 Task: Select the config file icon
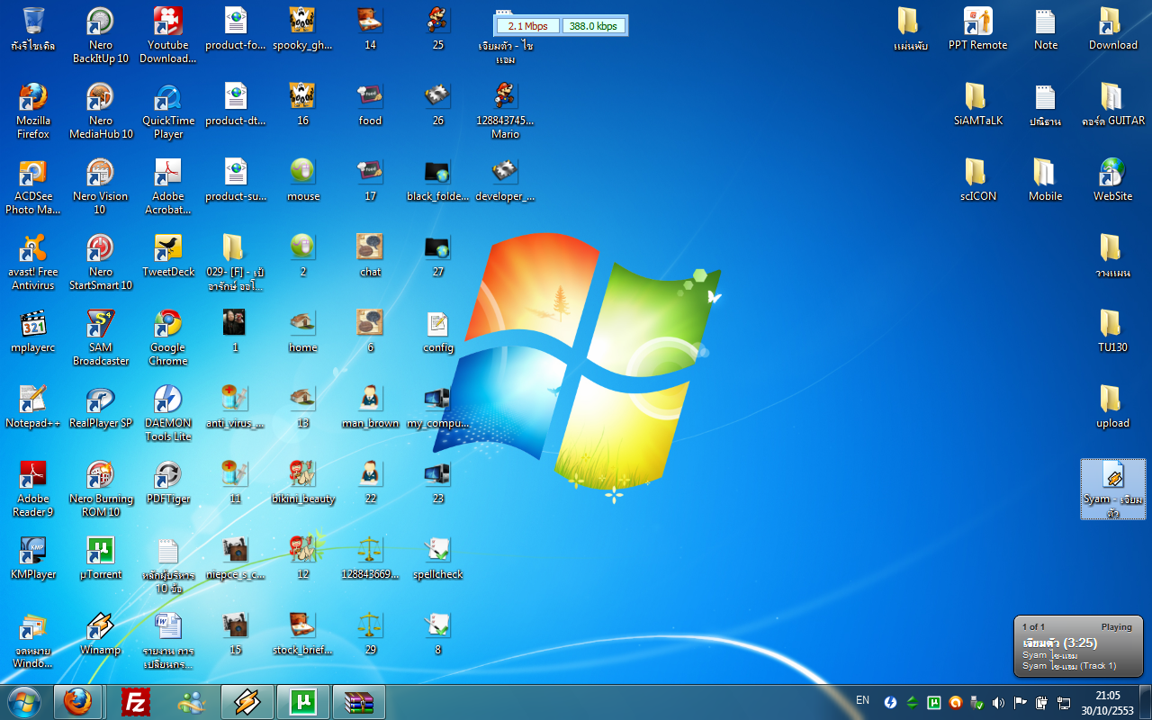(438, 330)
